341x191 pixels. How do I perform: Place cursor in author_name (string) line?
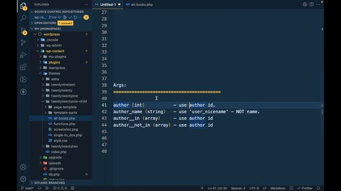coord(186,112)
